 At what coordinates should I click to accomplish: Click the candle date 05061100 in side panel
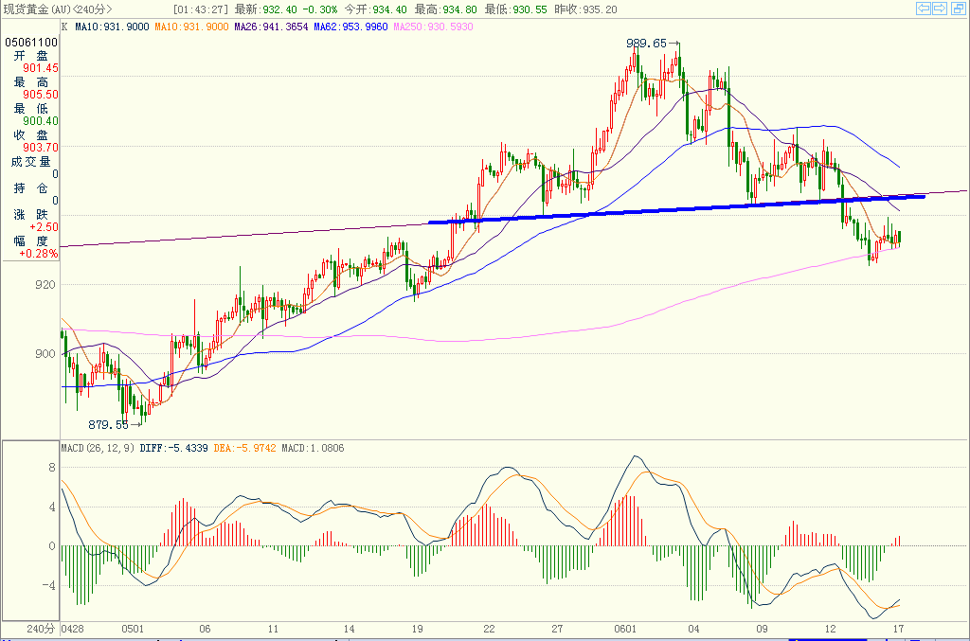point(31,42)
